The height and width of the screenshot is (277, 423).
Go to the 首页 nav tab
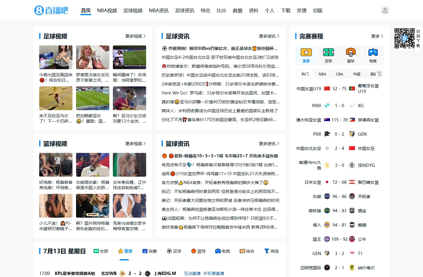click(x=86, y=10)
